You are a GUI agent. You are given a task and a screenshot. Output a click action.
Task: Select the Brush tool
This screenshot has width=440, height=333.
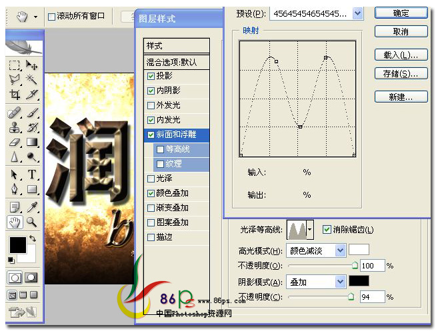pos(32,113)
